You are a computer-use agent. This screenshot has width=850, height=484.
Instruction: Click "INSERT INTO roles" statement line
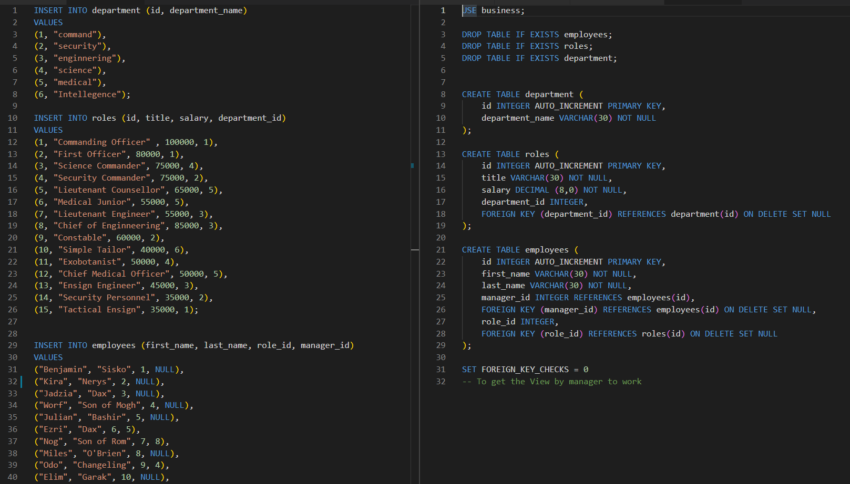coord(160,118)
